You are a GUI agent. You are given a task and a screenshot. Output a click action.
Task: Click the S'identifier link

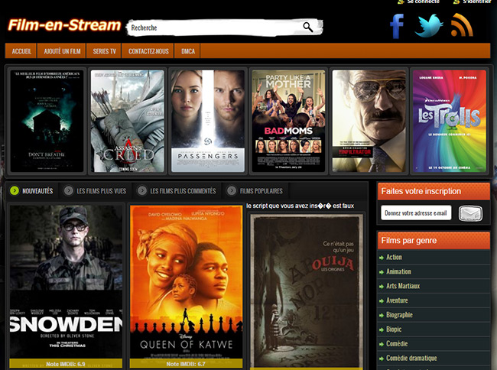click(x=476, y=2)
